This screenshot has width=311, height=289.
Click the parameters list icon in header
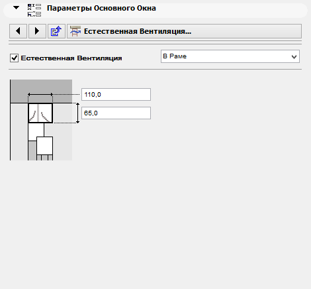(x=34, y=10)
